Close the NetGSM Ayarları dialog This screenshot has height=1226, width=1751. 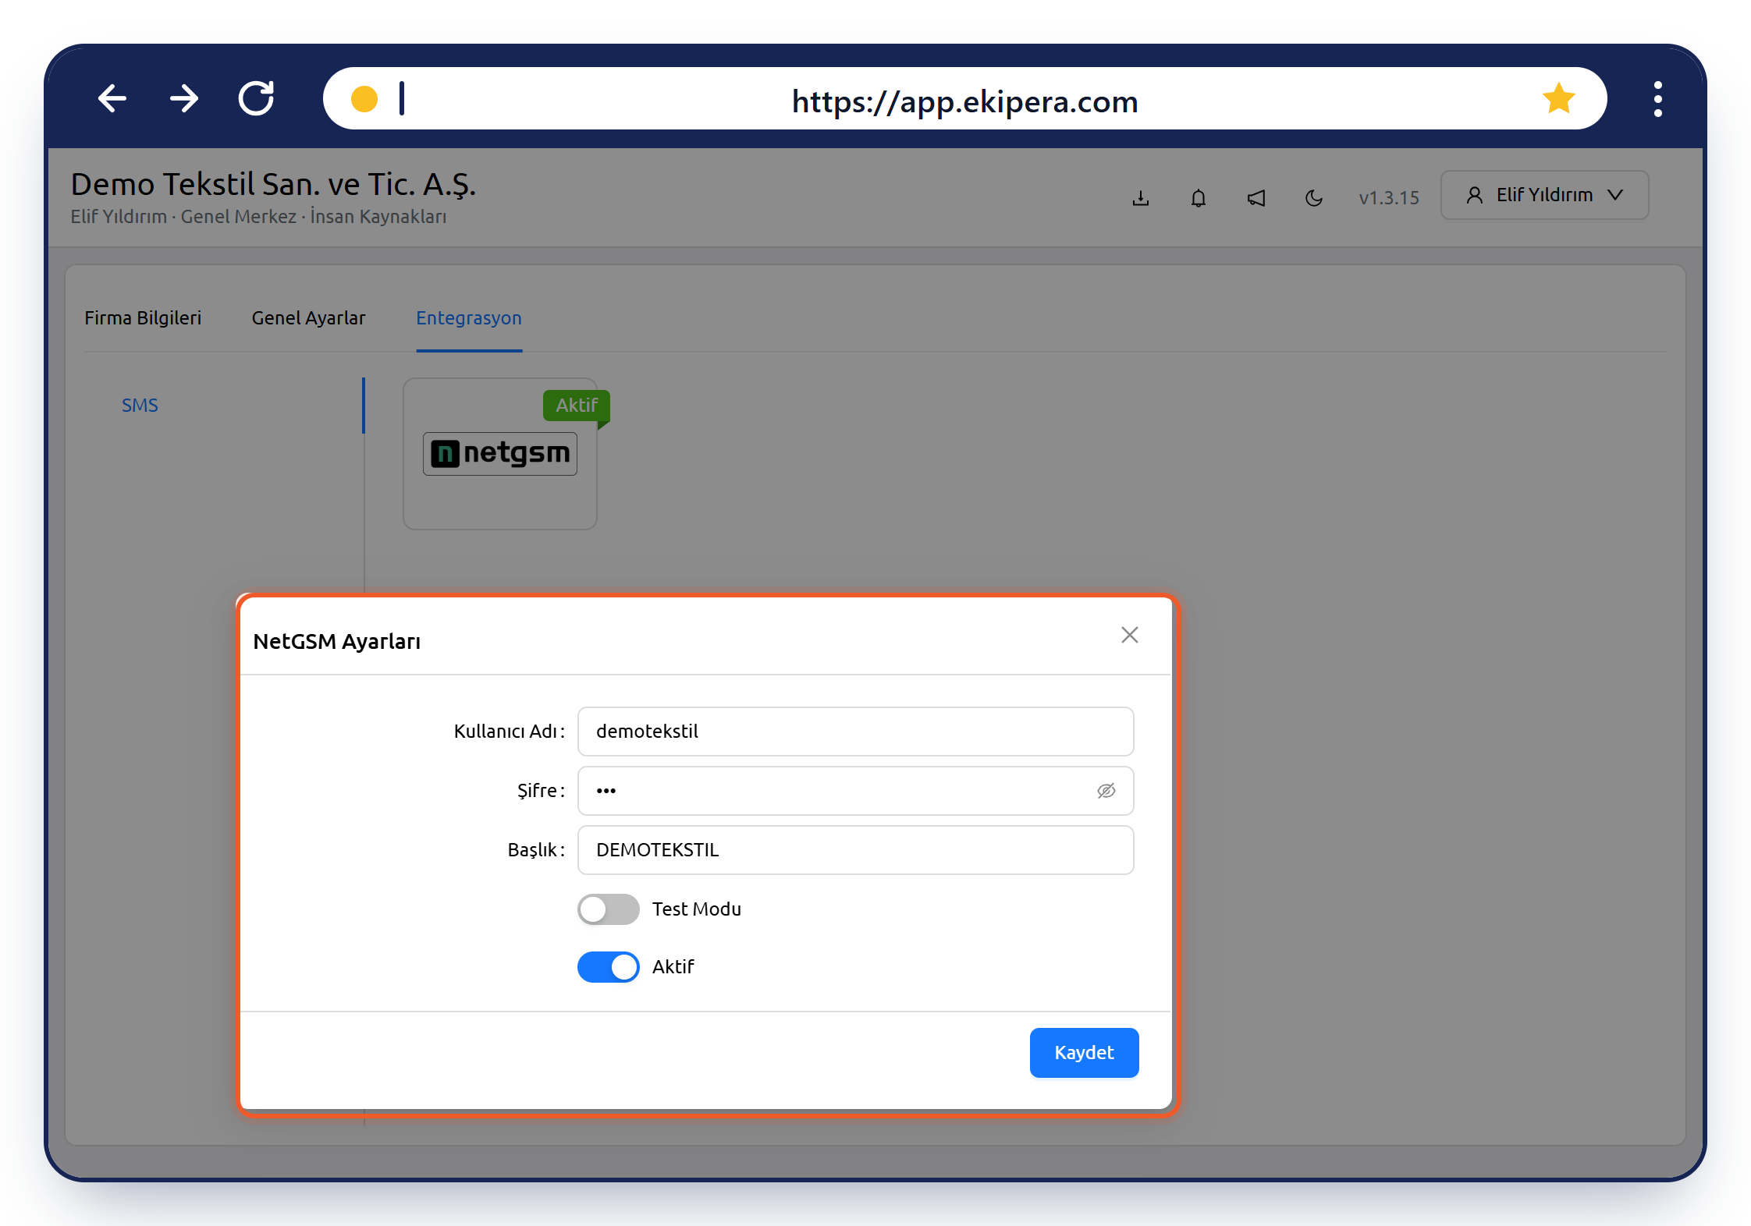(x=1130, y=635)
